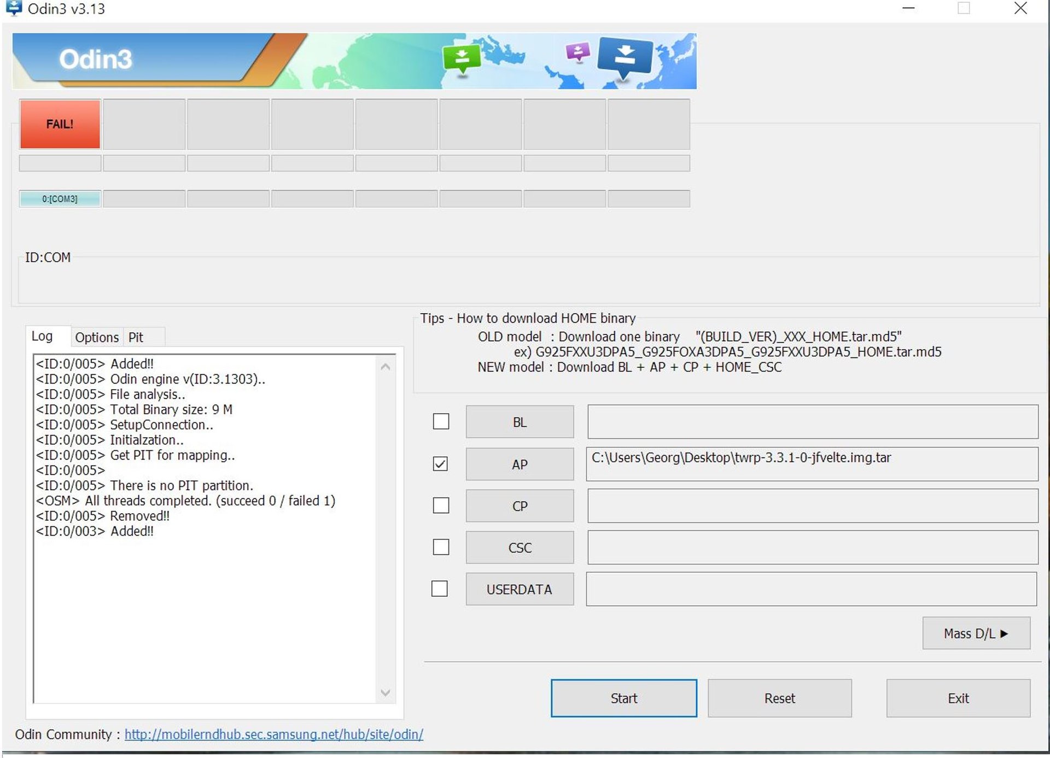Click the USERDATA file path field
Screen dimensions: 1050x758
point(812,589)
